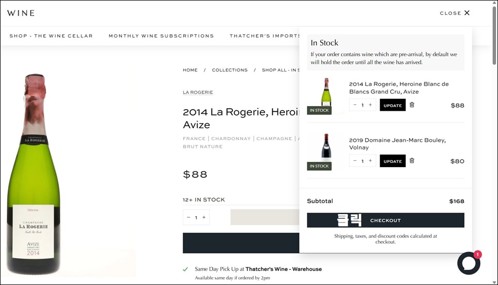498x285 pixels.
Task: Increase La Rogerie cart quantity with plus
Action: [x=370, y=105]
